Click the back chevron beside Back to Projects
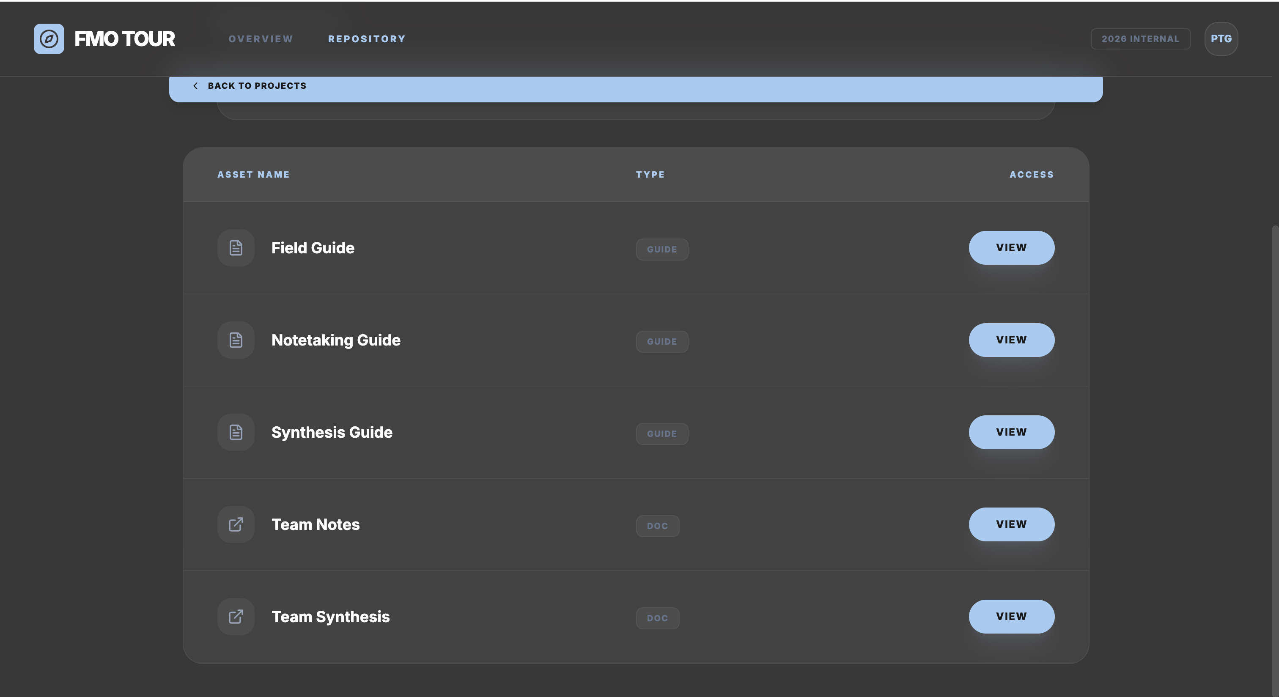 195,86
